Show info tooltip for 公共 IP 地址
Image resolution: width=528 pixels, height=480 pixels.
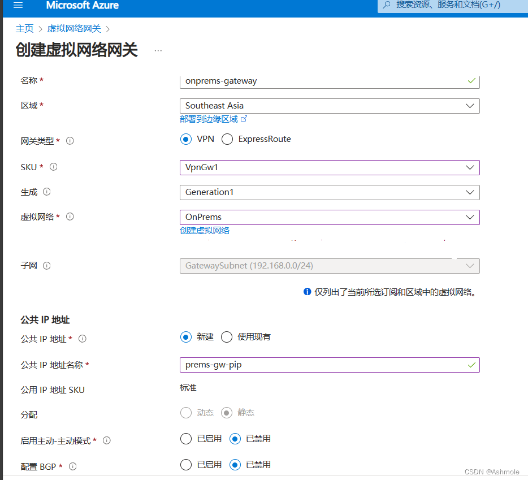(83, 339)
